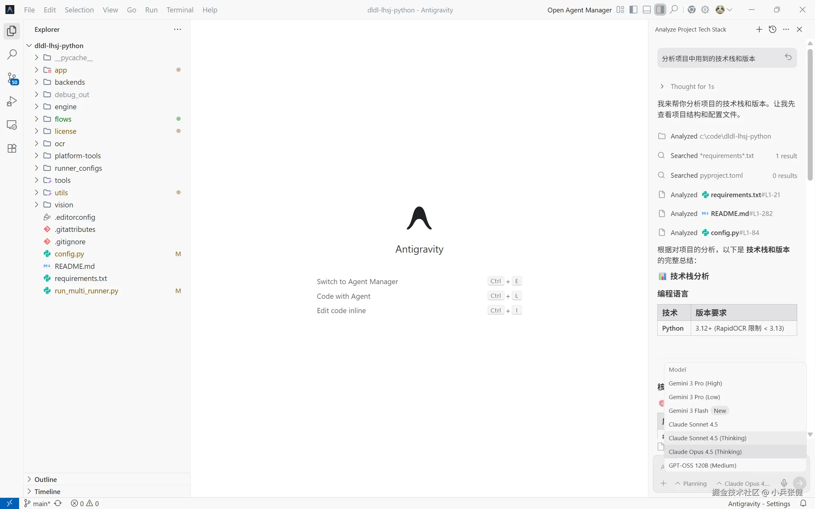
Task: Expand the Thought for 1s section
Action: click(x=691, y=87)
